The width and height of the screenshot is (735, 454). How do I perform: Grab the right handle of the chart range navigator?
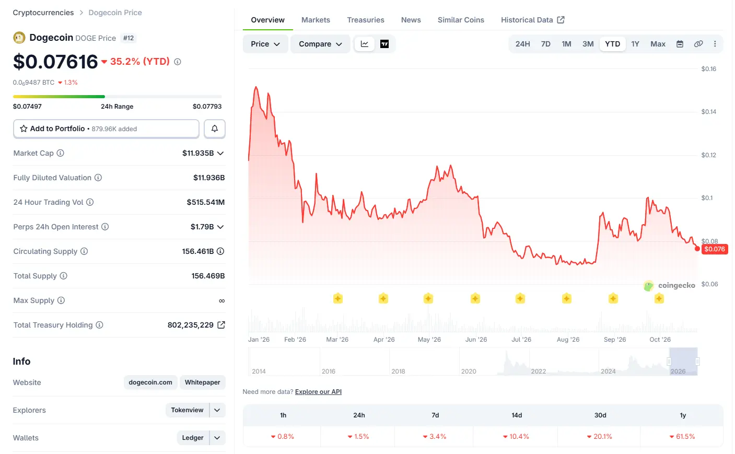point(697,362)
